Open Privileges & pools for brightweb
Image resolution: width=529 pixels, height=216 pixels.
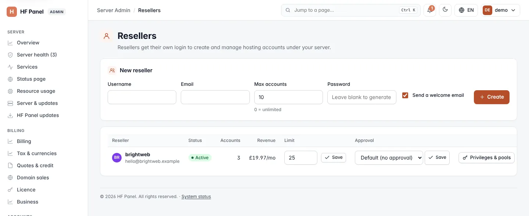[x=486, y=158]
